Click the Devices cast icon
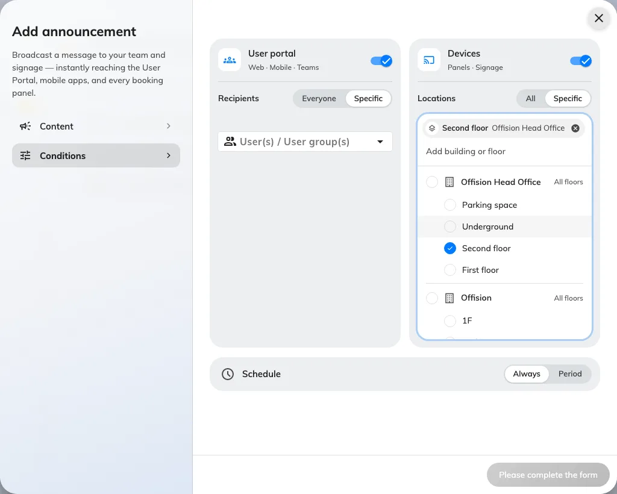 point(429,60)
